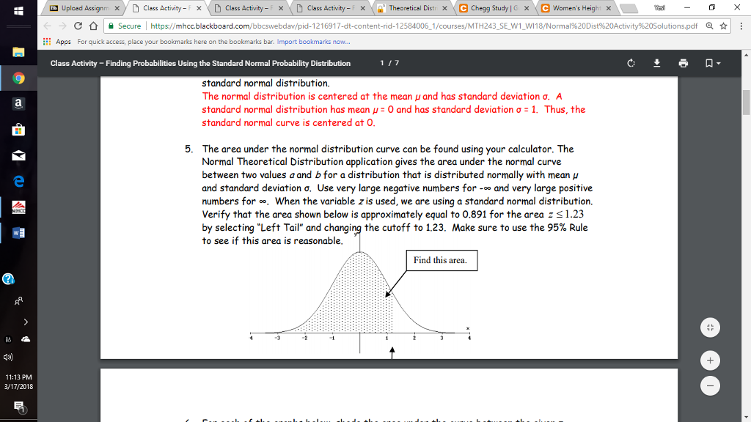Open Word from taskbar
This screenshot has width=751, height=422.
[18, 233]
